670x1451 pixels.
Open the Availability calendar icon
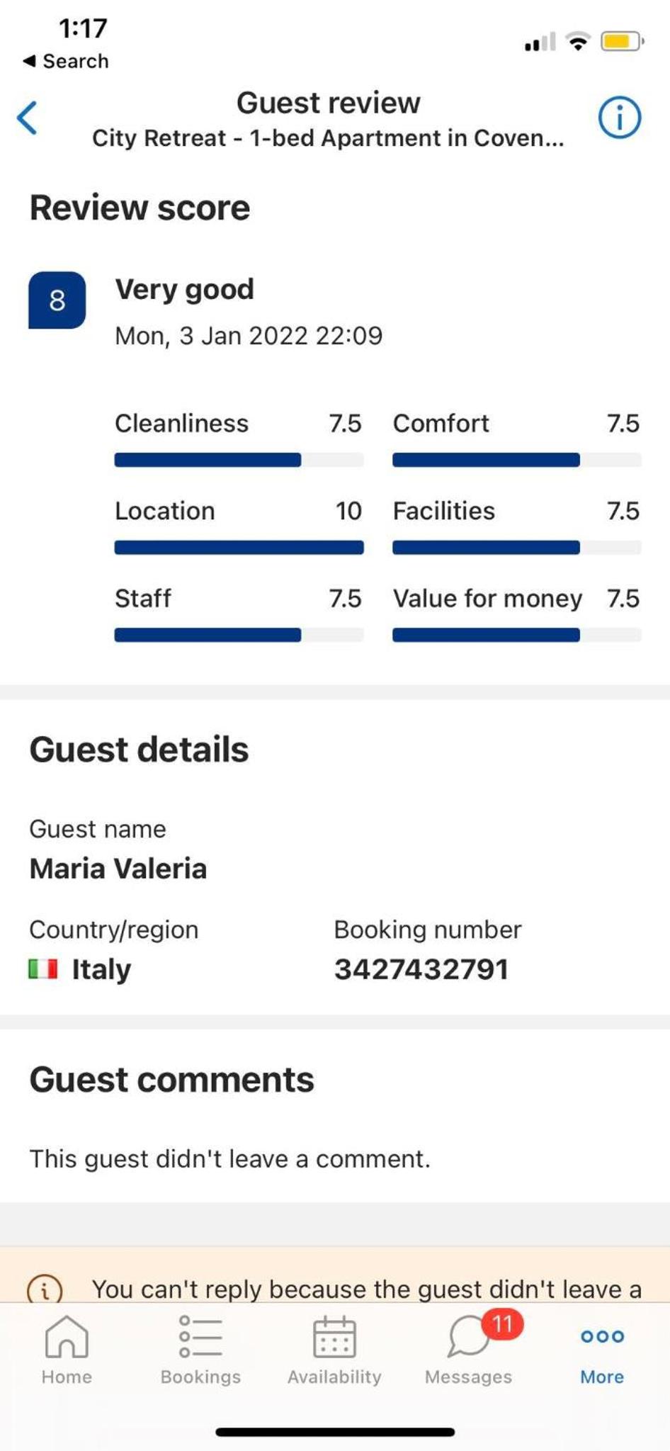[334, 1337]
